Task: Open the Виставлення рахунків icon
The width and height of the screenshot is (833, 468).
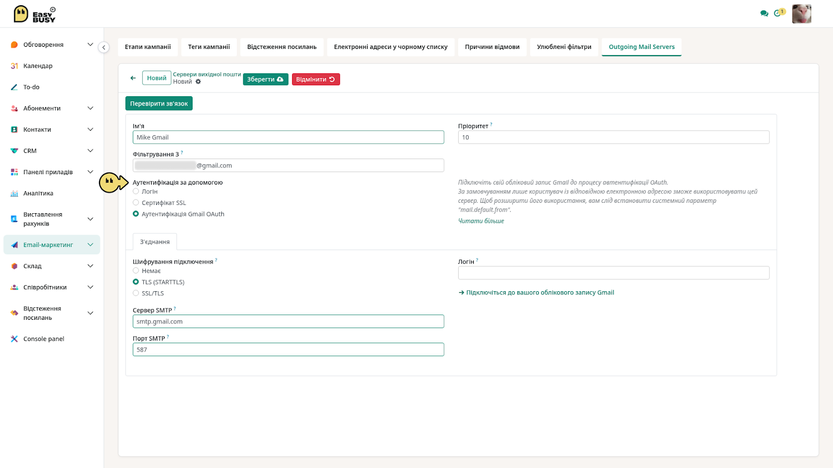Action: tap(15, 219)
